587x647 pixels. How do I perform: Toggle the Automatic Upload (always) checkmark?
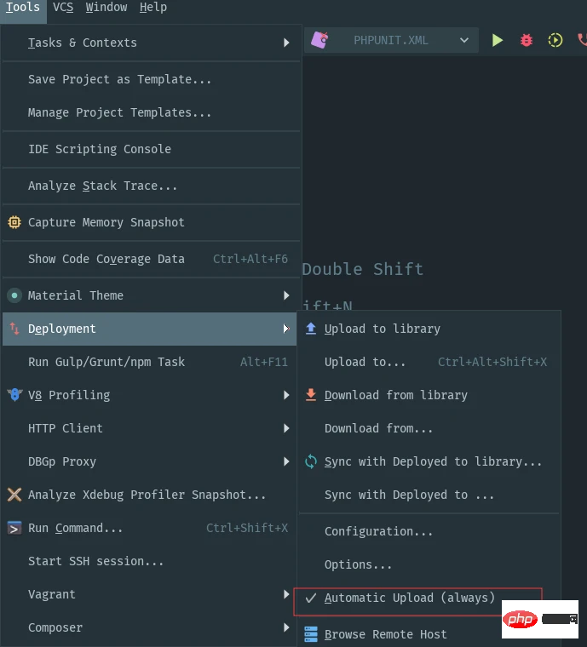(311, 598)
